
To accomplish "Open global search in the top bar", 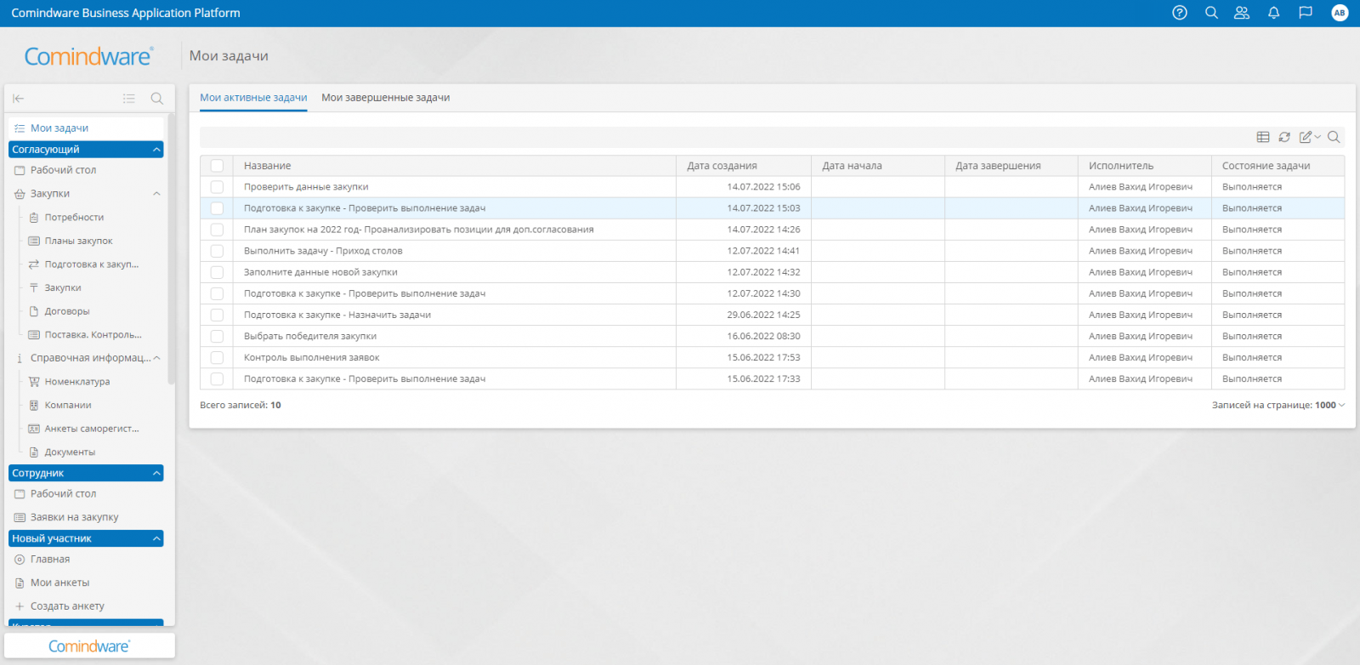I will [x=1211, y=13].
